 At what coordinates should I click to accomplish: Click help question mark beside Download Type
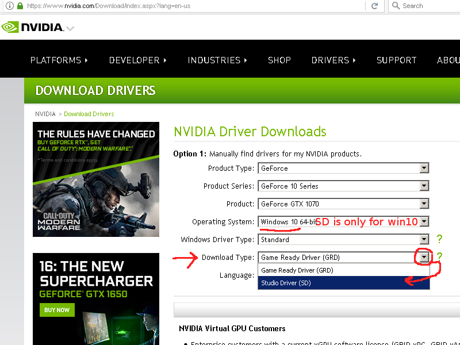tap(439, 256)
